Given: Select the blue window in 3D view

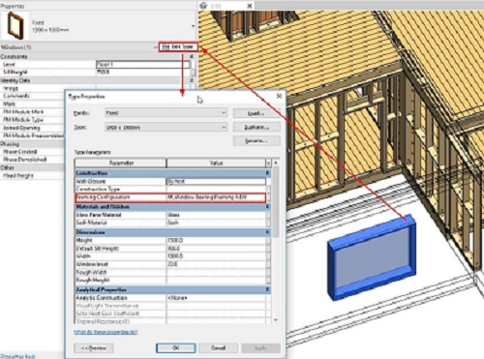Looking at the screenshot, I should [372, 257].
